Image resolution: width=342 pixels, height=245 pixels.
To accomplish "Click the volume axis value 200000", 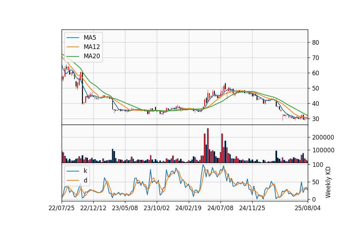I will (x=323, y=137).
